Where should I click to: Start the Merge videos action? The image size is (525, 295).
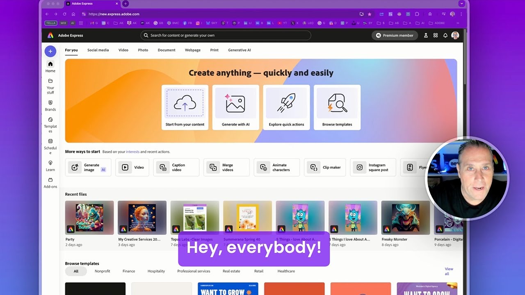pos(226,167)
